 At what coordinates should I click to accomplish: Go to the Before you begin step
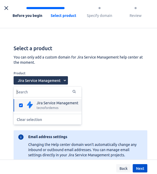coord(27,16)
